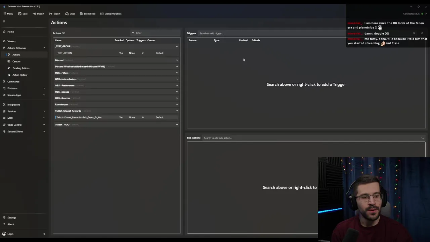Viewport: 430px width, 242px height.
Task: Expand the OBS--Sources group
Action: [x=177, y=98]
